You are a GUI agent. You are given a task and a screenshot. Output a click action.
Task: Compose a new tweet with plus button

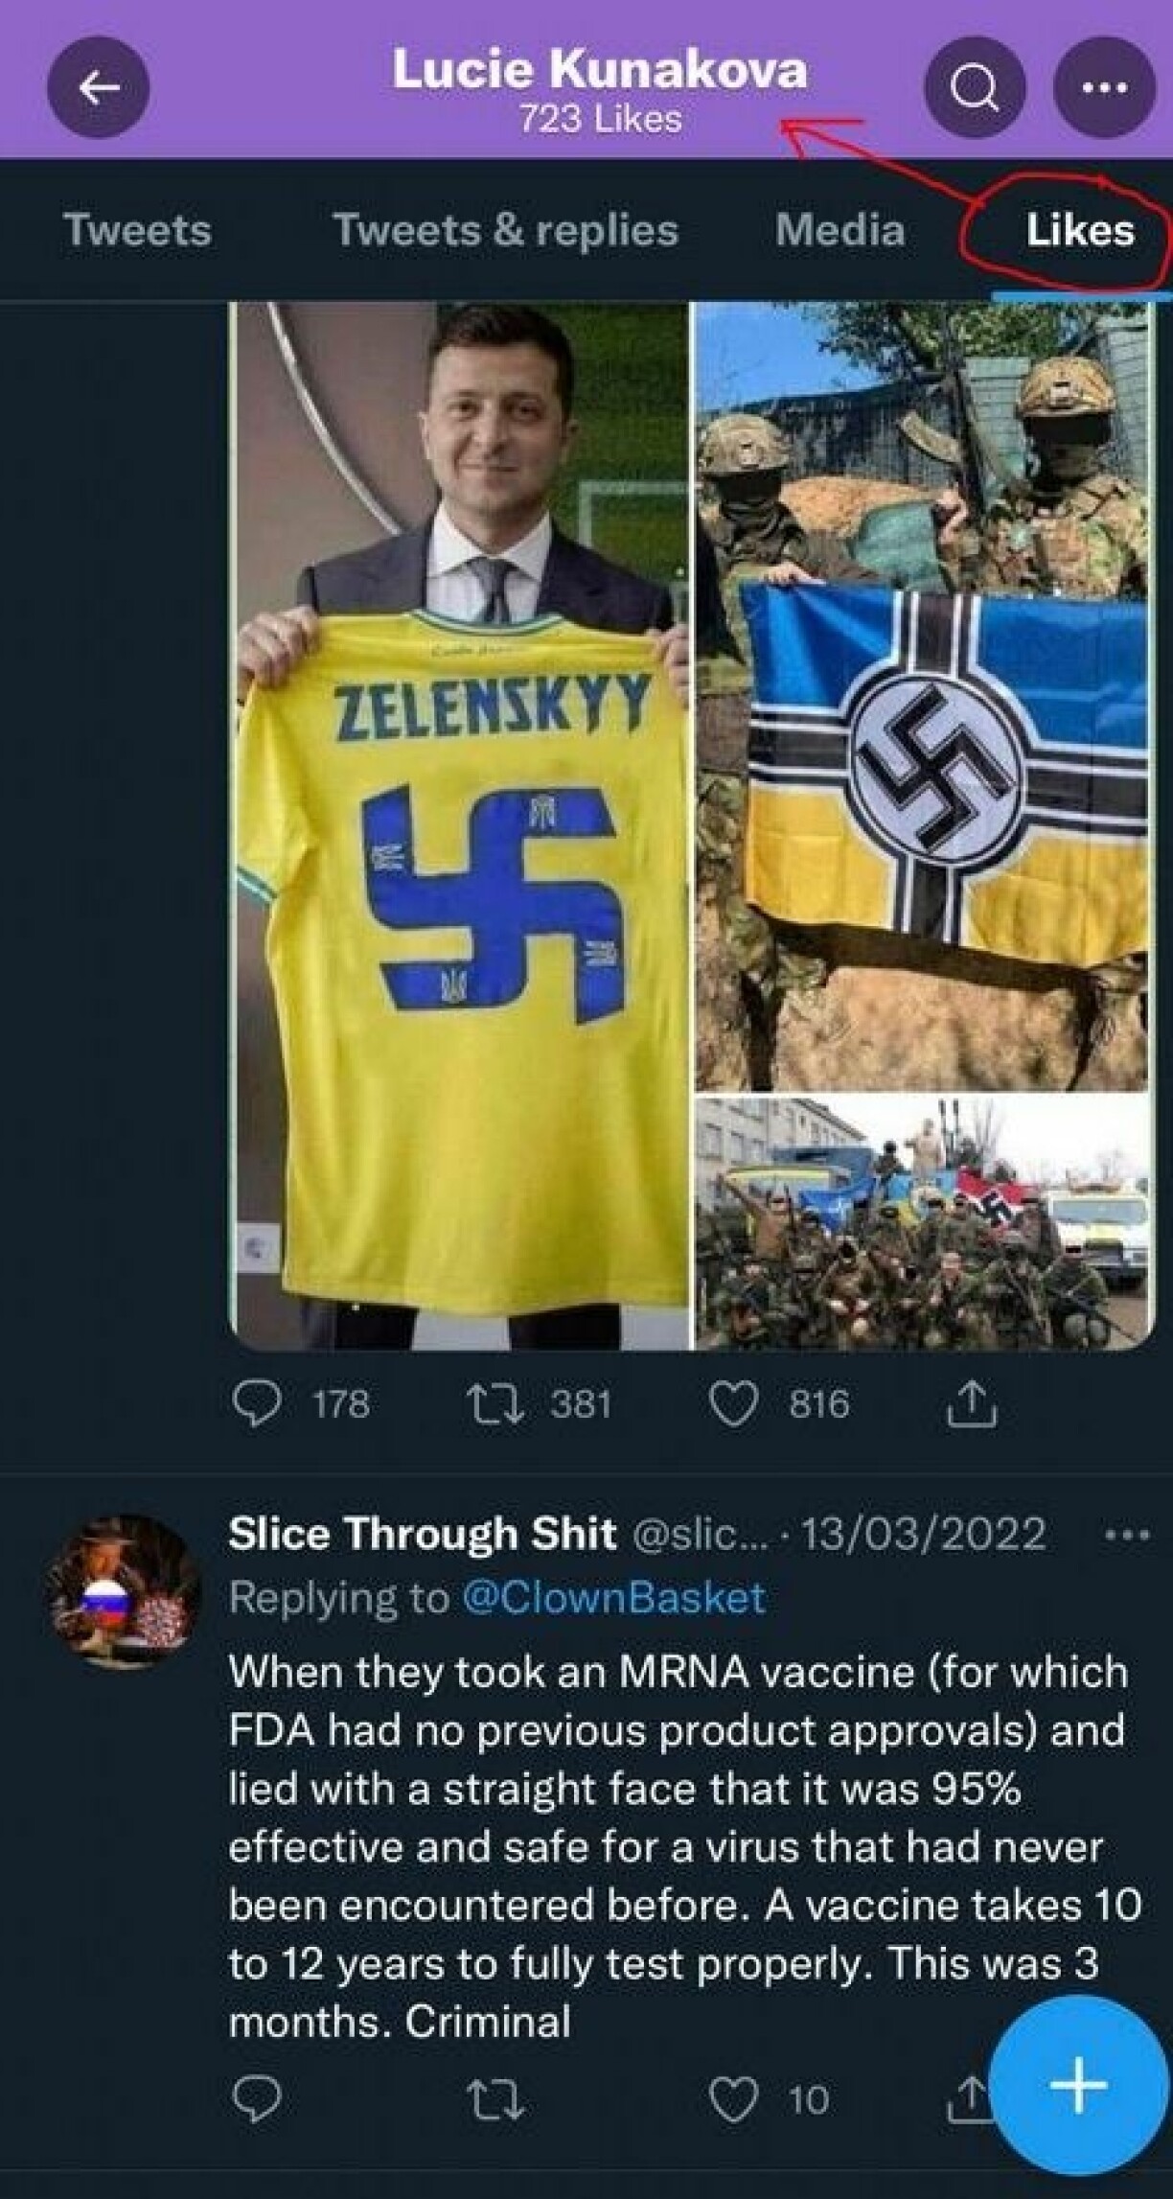(1077, 2085)
